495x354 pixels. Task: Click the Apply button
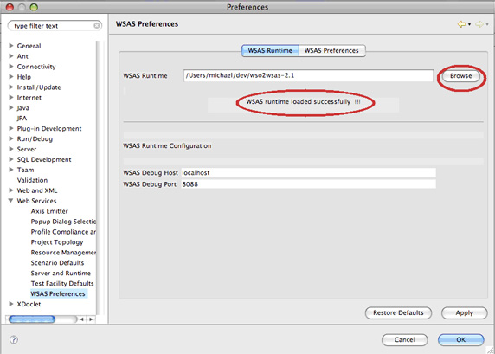pyautogui.click(x=465, y=312)
